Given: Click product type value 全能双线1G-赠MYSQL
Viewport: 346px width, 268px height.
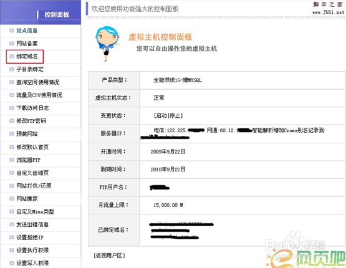Looking at the screenshot, I should click(178, 80).
